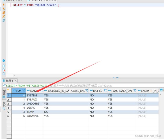Click the UNDOTBS1 row's FLASHBACK_ON YES cell
The width and height of the screenshot is (164, 139).
[x=122, y=104]
